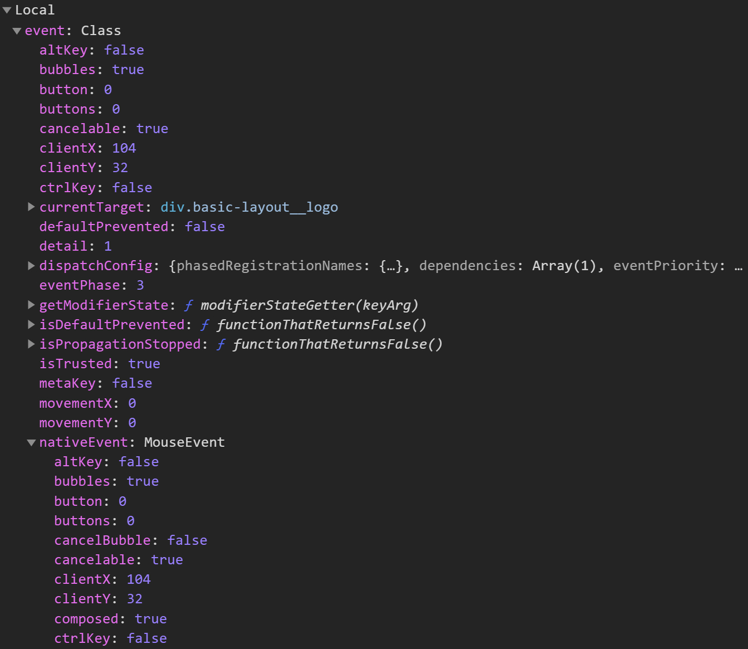Collapse the nativeEvent MouseEvent object
The height and width of the screenshot is (649, 748).
point(32,442)
